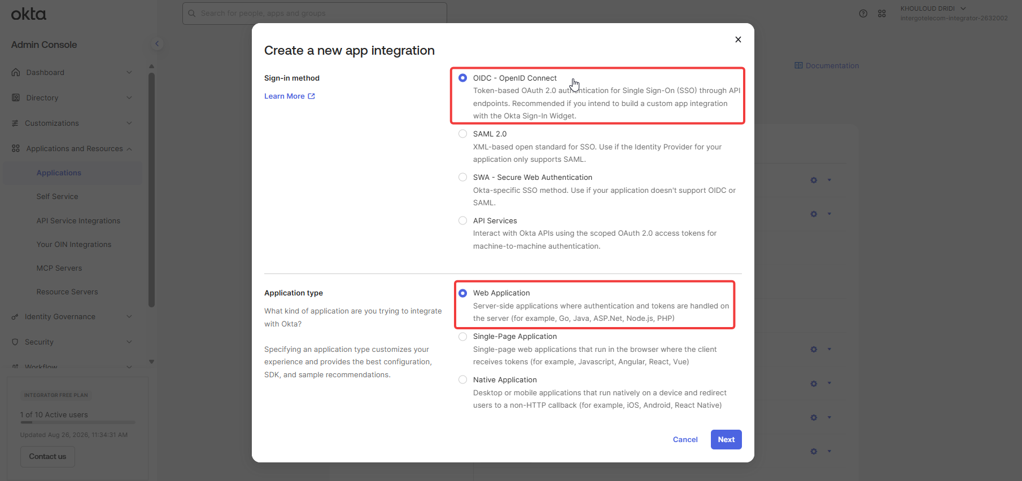The height and width of the screenshot is (481, 1022).
Task: Click the Directory icon in sidebar
Action: (16, 98)
